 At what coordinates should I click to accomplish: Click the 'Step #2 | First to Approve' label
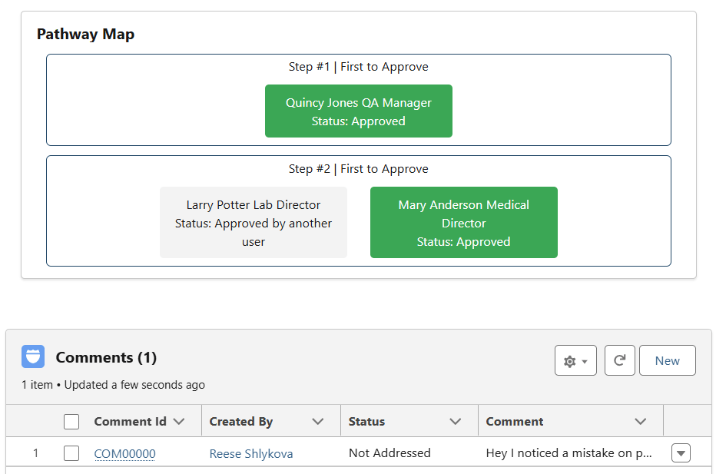[359, 169]
